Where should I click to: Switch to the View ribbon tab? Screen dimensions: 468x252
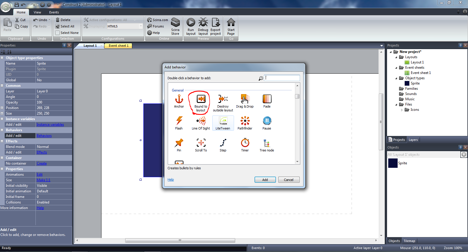point(37,12)
